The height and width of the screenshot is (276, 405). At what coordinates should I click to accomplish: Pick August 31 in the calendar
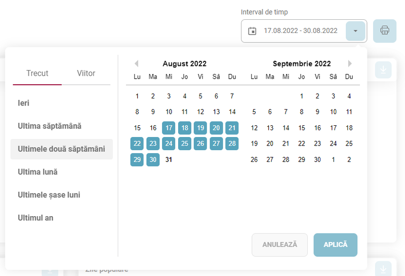(169, 159)
